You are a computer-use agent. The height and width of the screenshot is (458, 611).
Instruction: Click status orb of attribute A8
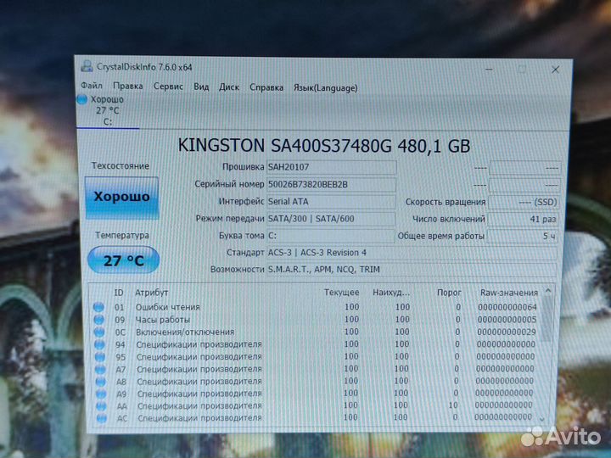pos(101,382)
